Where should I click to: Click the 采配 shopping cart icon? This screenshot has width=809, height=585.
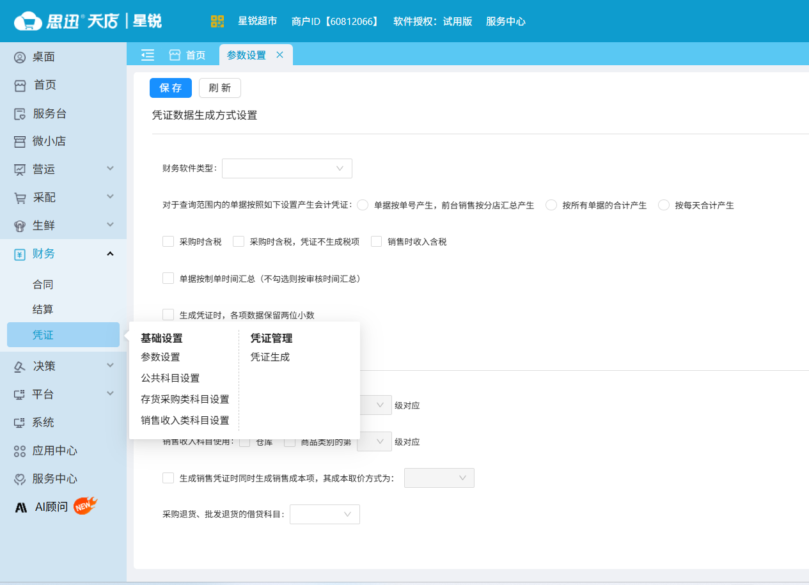click(x=20, y=198)
